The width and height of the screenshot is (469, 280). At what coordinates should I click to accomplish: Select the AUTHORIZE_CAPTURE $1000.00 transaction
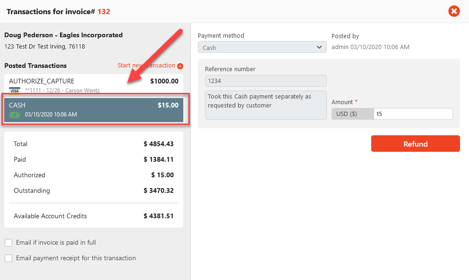tap(94, 85)
